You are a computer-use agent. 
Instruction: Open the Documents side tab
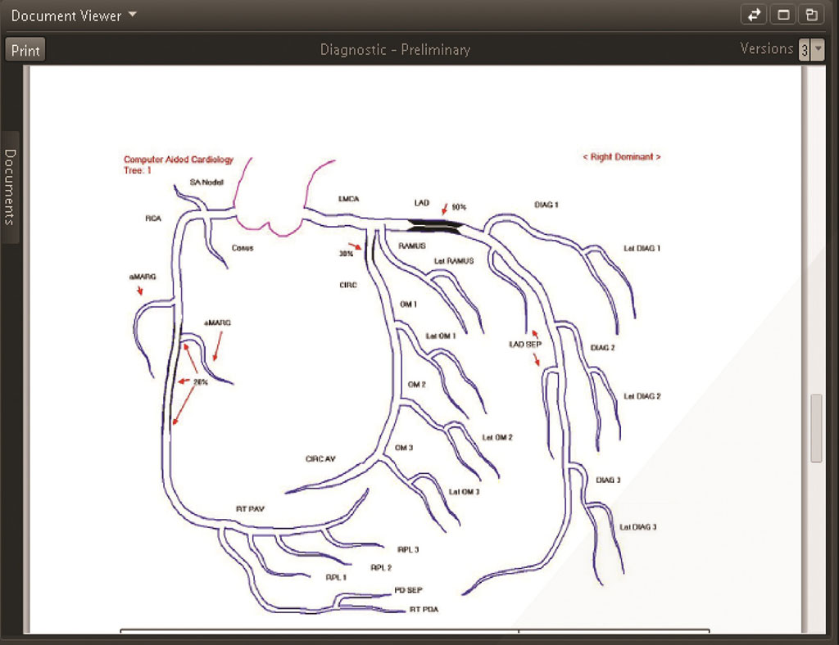(x=10, y=187)
